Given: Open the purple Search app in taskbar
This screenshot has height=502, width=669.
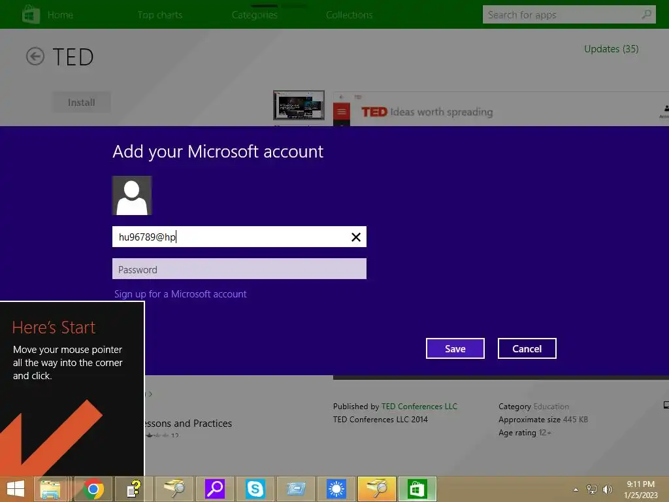Looking at the screenshot, I should (x=214, y=489).
